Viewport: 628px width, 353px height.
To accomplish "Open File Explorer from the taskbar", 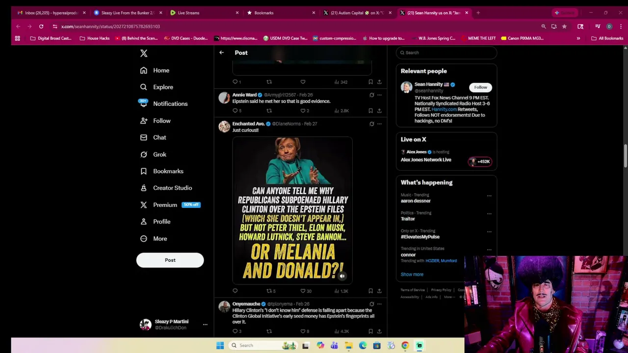I will tap(348, 345).
